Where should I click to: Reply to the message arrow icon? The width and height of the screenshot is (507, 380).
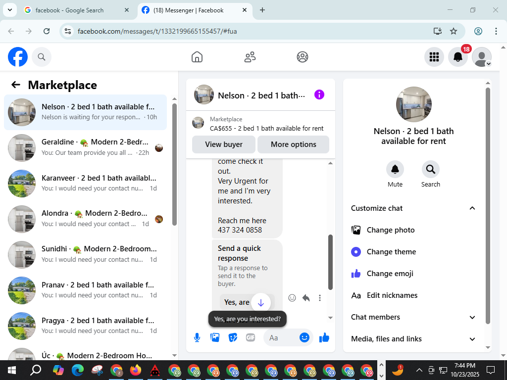[306, 297]
